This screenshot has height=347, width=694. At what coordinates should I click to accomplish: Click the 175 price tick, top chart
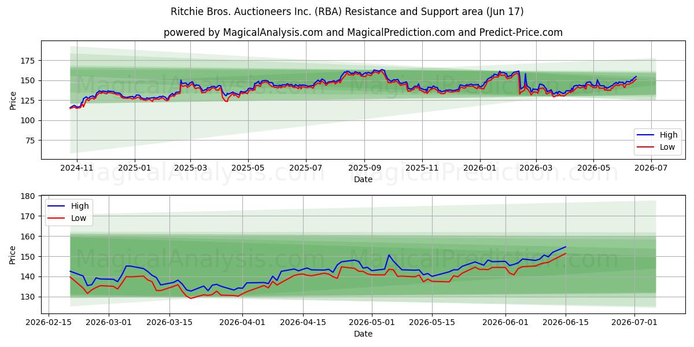point(29,61)
